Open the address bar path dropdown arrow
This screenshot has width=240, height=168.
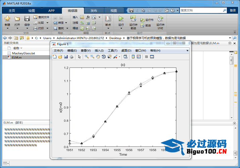(230, 38)
